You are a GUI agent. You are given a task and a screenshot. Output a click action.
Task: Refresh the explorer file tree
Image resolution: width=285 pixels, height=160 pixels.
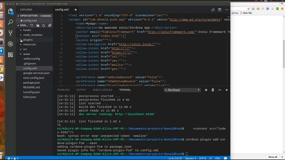tap(44, 25)
